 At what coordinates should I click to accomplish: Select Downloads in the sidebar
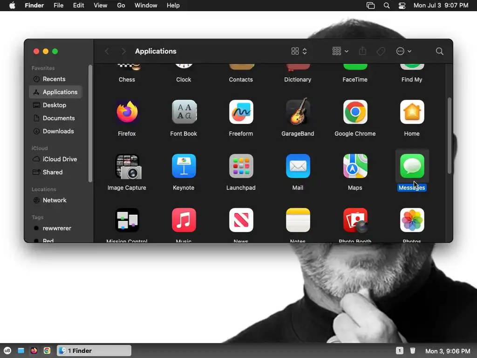tap(55, 131)
